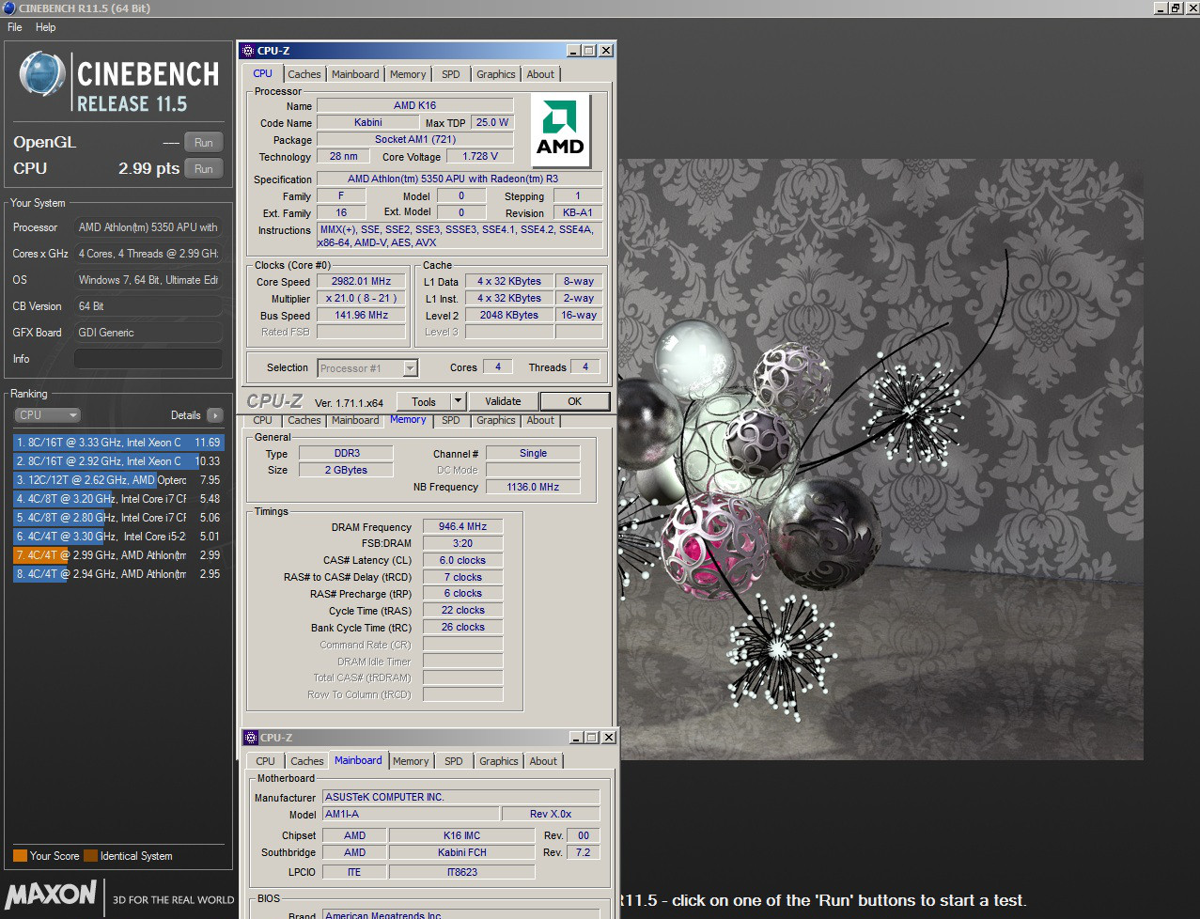Image resolution: width=1200 pixels, height=919 pixels.
Task: Click the Tools button in CPU-Z
Action: point(424,401)
